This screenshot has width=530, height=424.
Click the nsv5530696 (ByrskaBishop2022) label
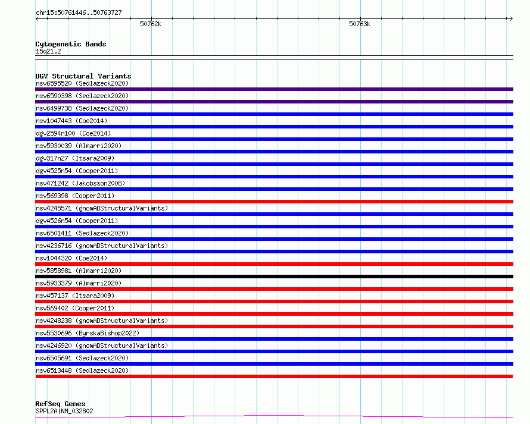click(88, 333)
